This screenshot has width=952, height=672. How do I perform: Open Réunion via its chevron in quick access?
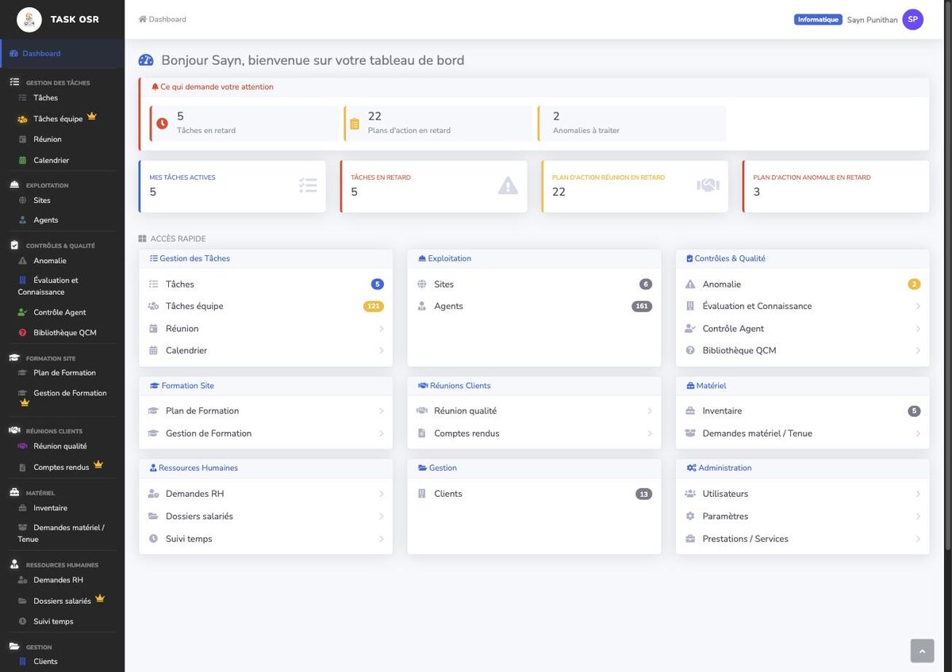(381, 329)
